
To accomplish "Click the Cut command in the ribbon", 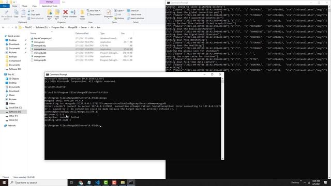I will (x=31, y=11).
